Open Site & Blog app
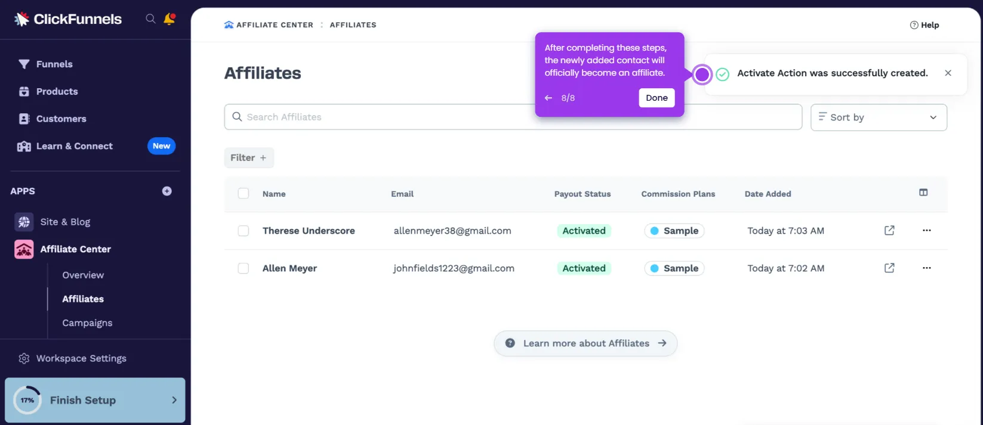The width and height of the screenshot is (983, 425). 65,222
